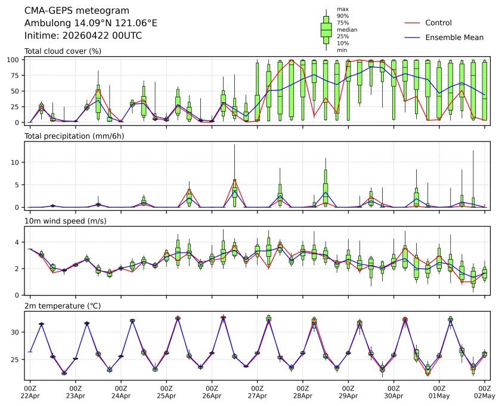Select the 'Total cloud cover (%)' panel title

[x=63, y=51]
